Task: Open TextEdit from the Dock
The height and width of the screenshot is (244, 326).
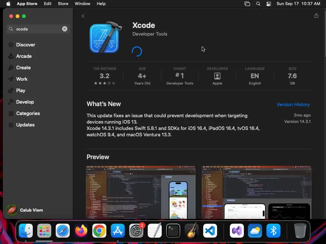Action: [155, 231]
